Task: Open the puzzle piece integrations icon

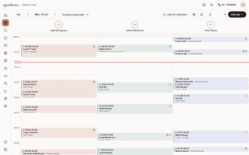Action: click(x=6, y=98)
